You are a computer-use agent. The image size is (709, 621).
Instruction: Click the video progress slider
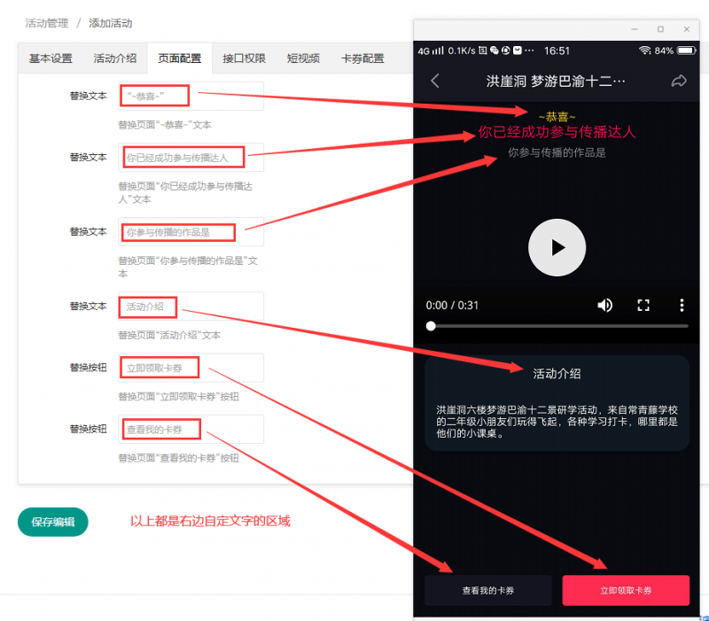558,326
